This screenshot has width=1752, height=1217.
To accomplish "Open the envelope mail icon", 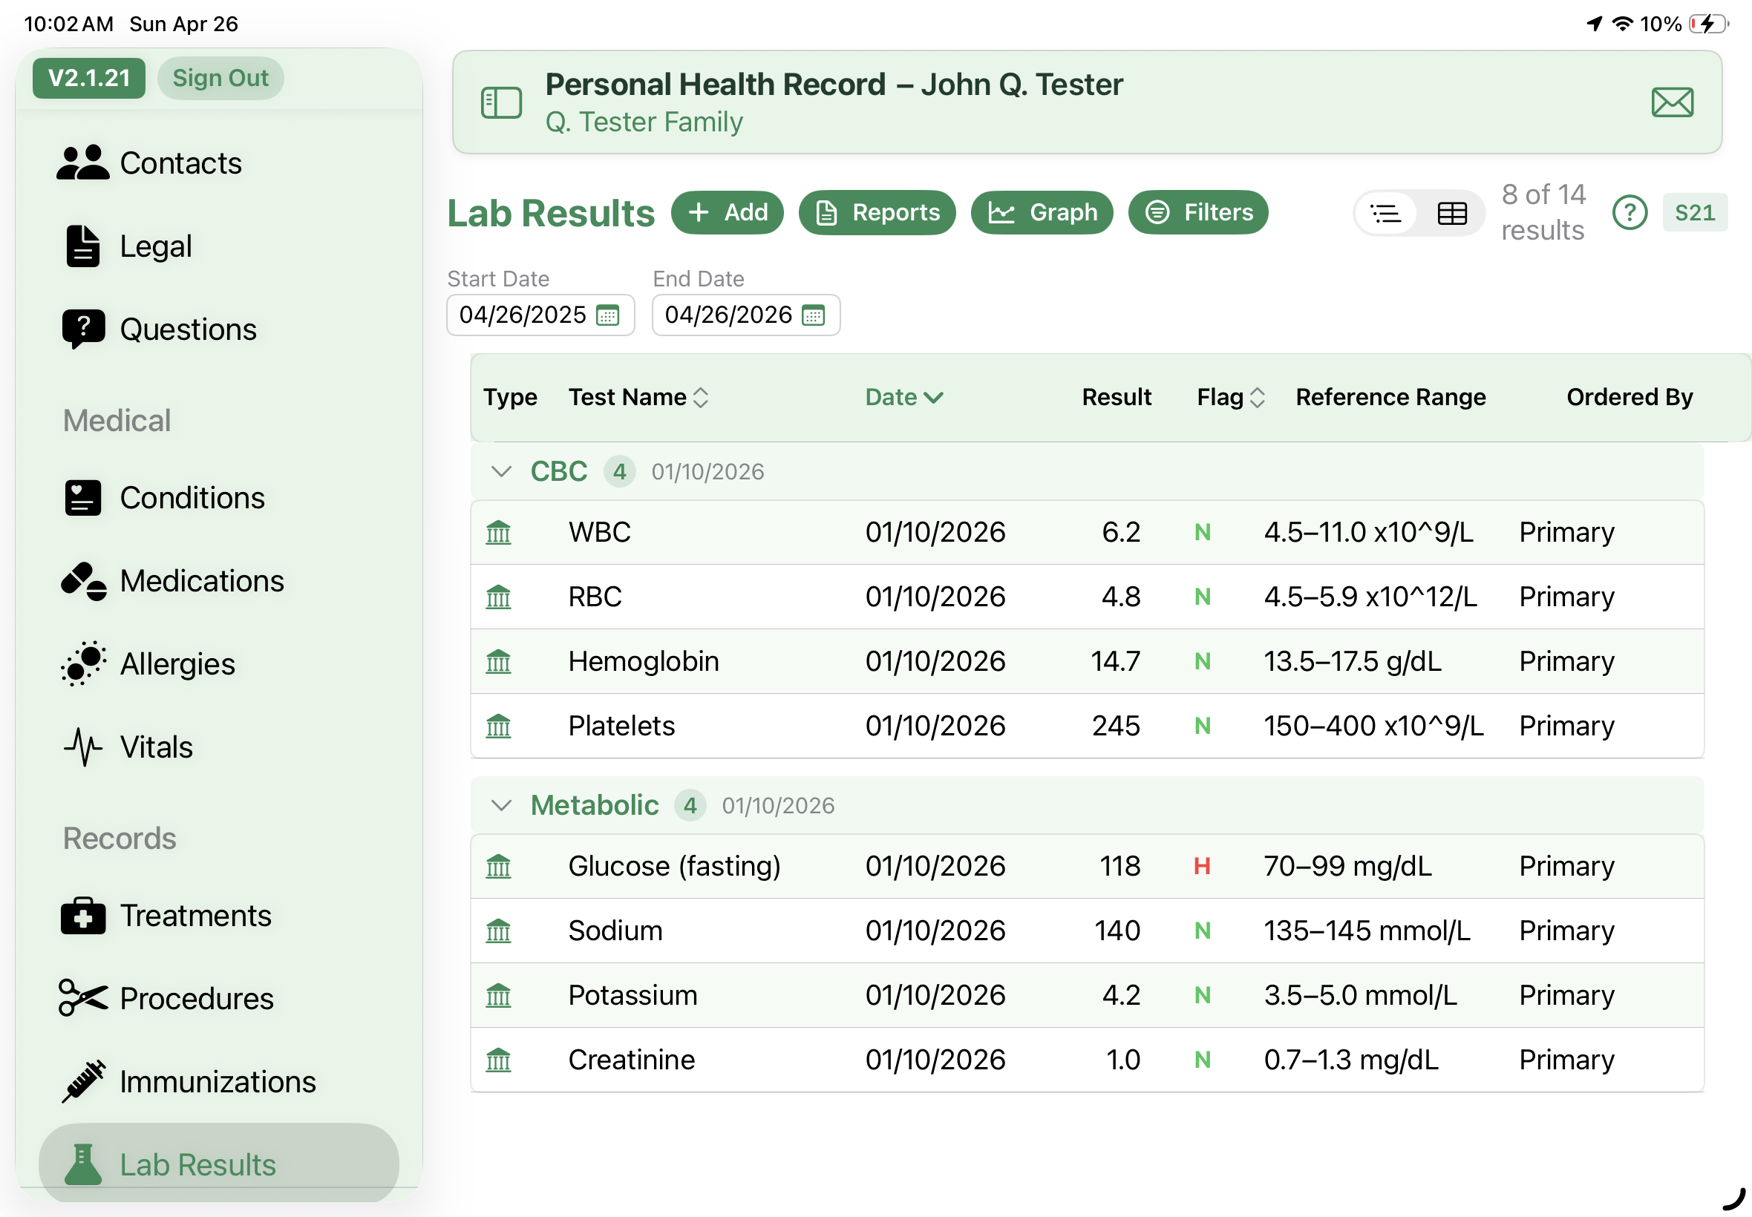I will coord(1672,102).
